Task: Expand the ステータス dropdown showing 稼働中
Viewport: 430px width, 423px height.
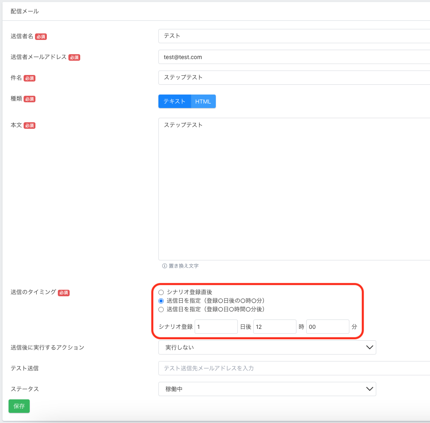Action: tap(267, 389)
